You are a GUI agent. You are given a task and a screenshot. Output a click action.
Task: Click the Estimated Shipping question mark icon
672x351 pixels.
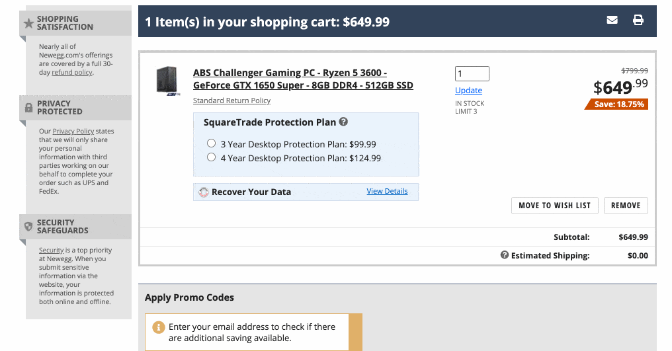(505, 255)
